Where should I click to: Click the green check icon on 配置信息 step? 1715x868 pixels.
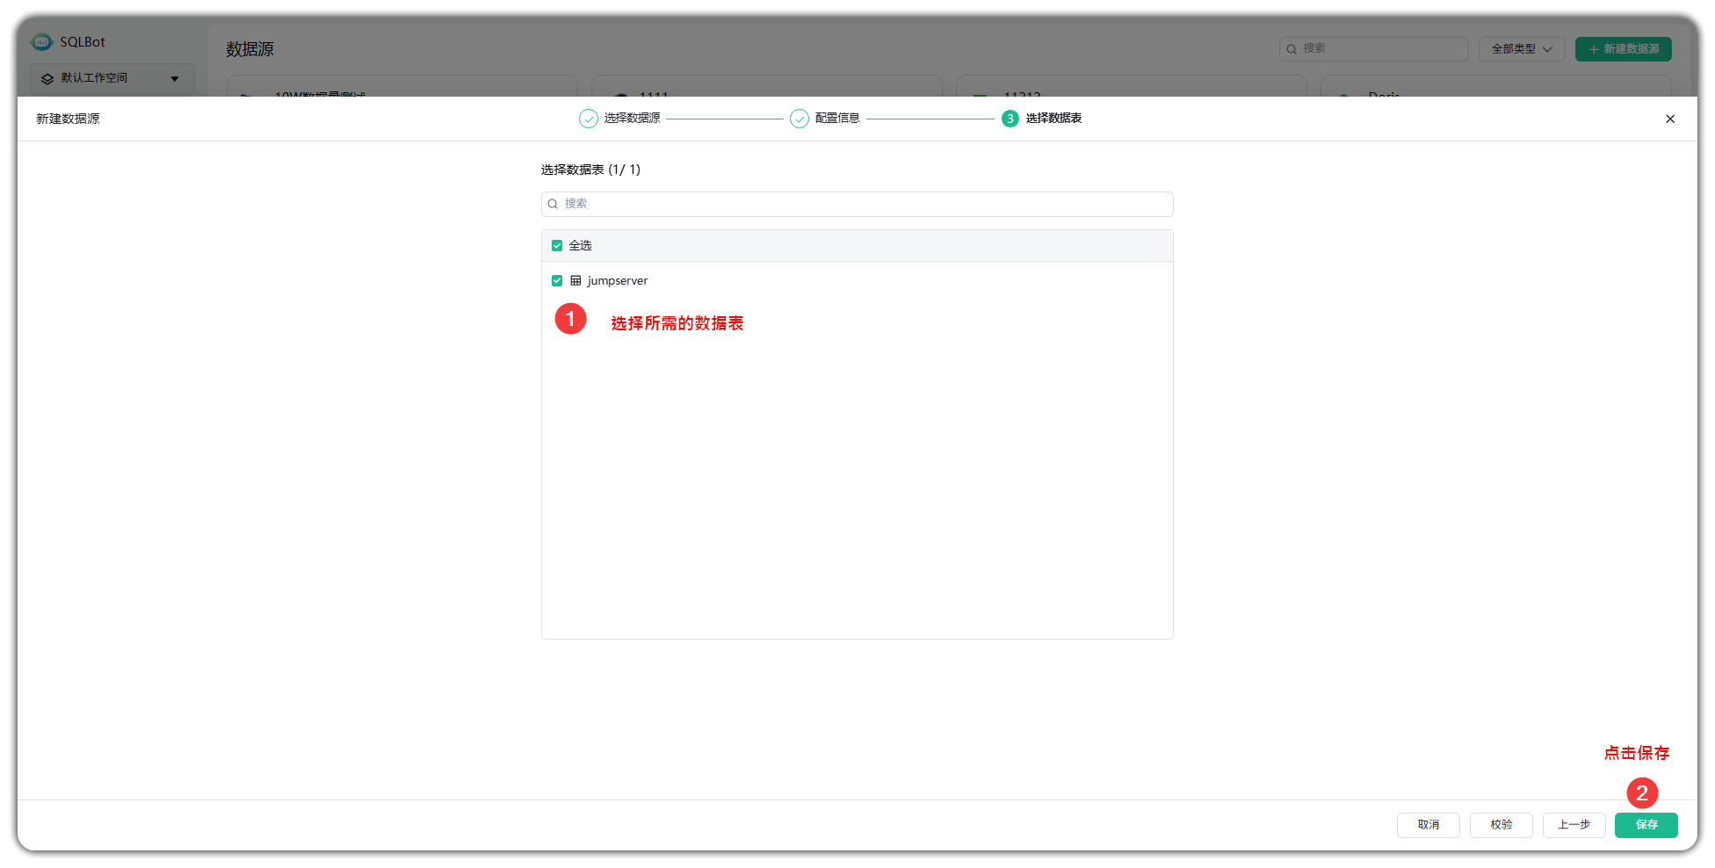click(800, 118)
